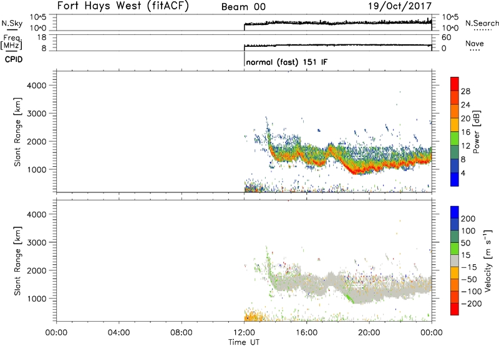Click the 'Nave' legend label
Screen dimensions: 499x346
pyautogui.click(x=474, y=44)
